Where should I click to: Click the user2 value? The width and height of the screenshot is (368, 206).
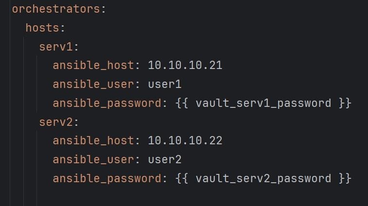pos(165,159)
